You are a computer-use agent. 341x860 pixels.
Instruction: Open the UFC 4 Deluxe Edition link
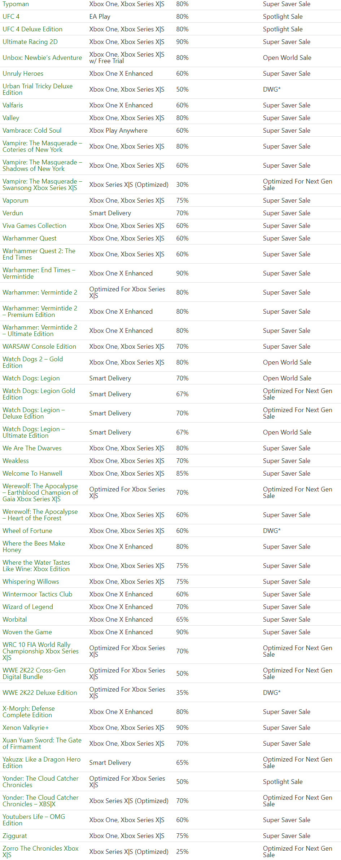click(x=32, y=29)
